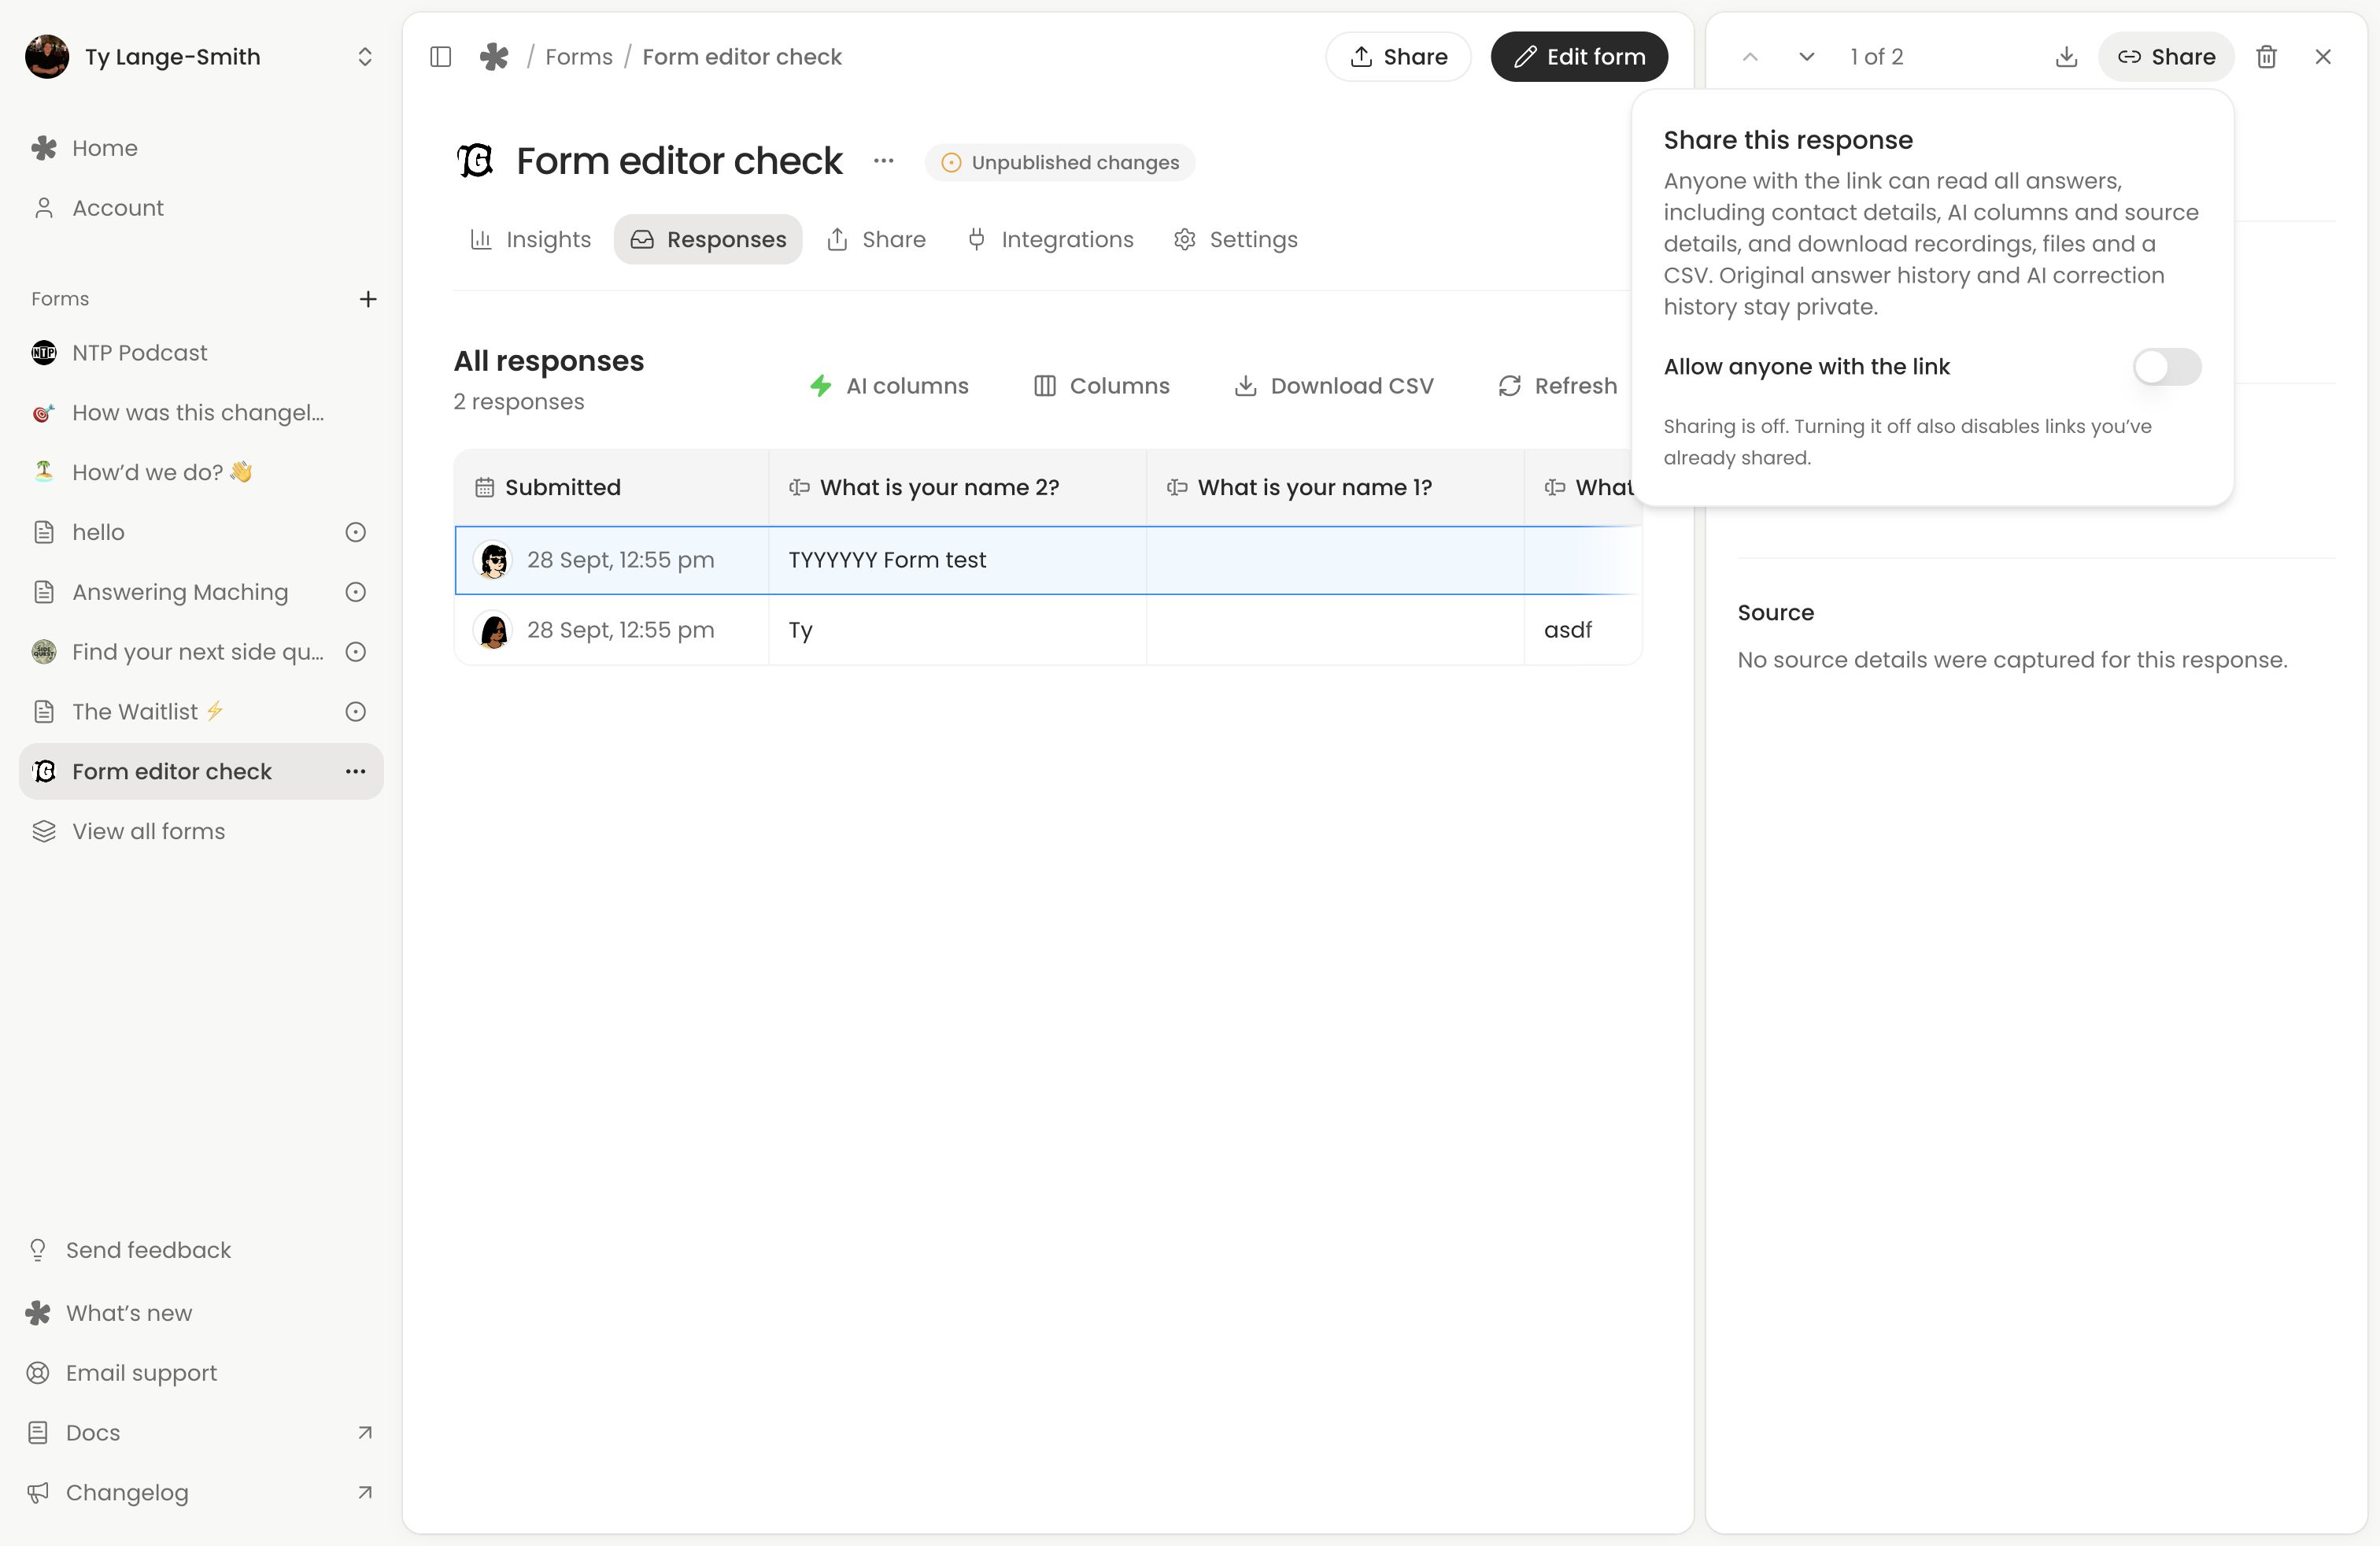Switch to Insights tab
Screen dimensions: 2380x1546
pos(530,240)
